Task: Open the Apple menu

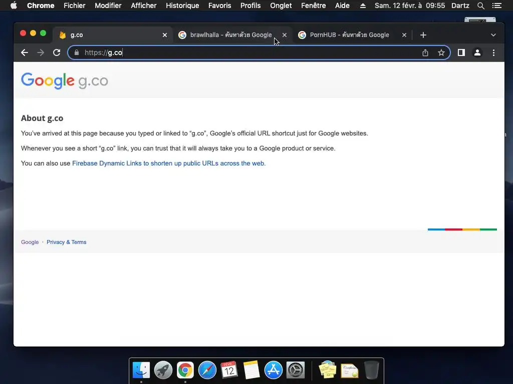Action: pos(14,5)
